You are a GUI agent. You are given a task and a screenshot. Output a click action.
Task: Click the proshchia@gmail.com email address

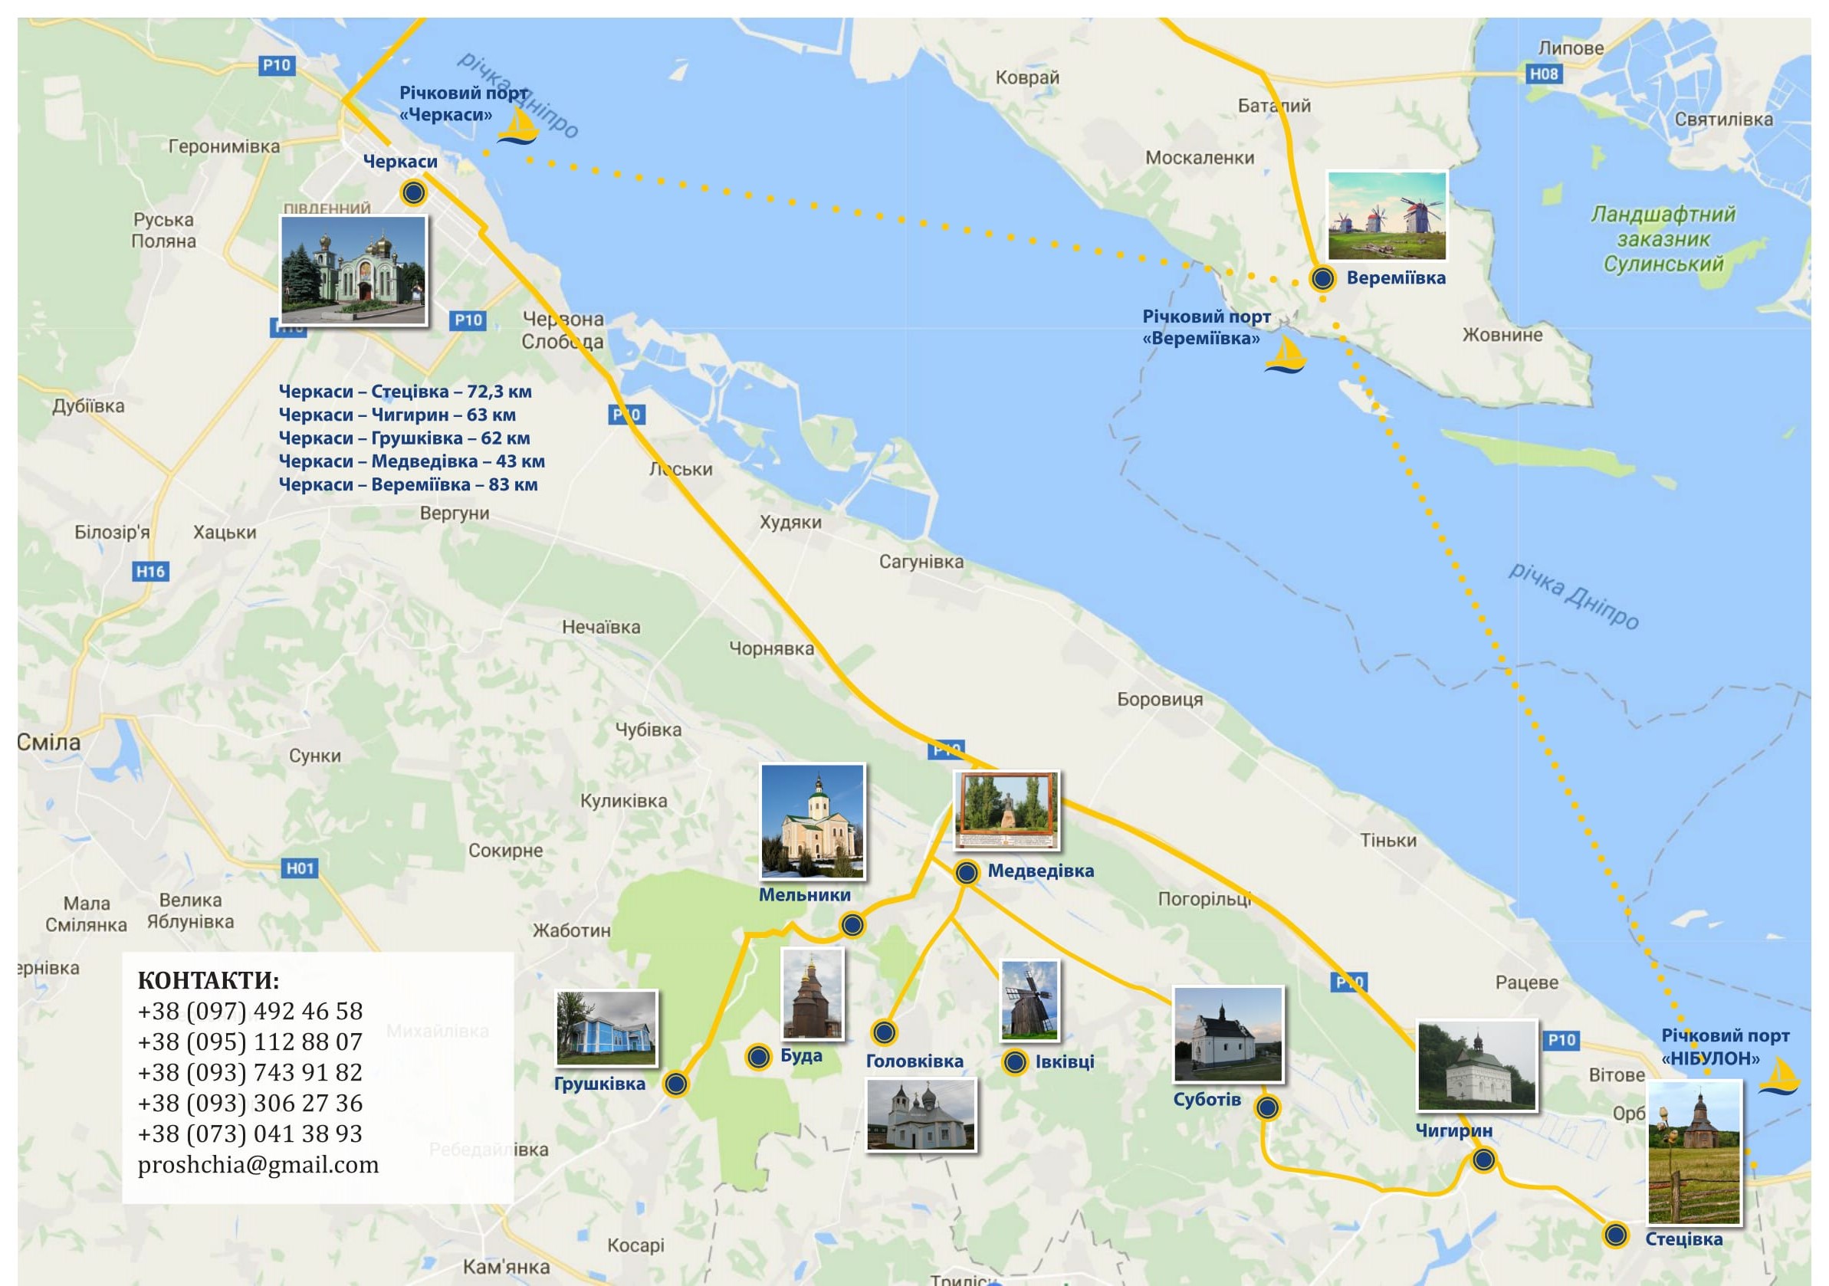coord(258,1165)
